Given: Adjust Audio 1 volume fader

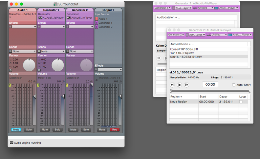Looking at the screenshot, I should click(35, 96).
